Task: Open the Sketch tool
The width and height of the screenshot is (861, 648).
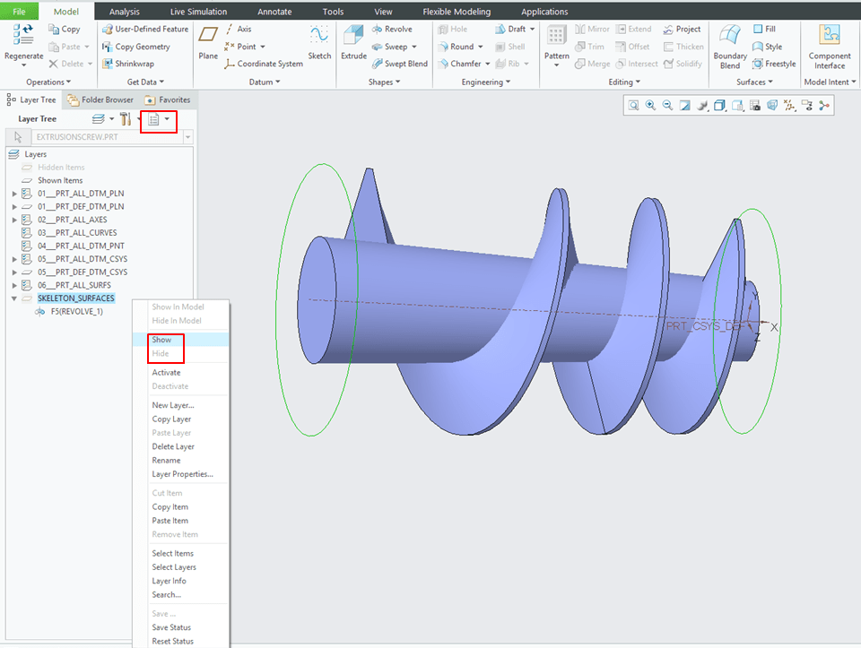Action: tap(319, 41)
